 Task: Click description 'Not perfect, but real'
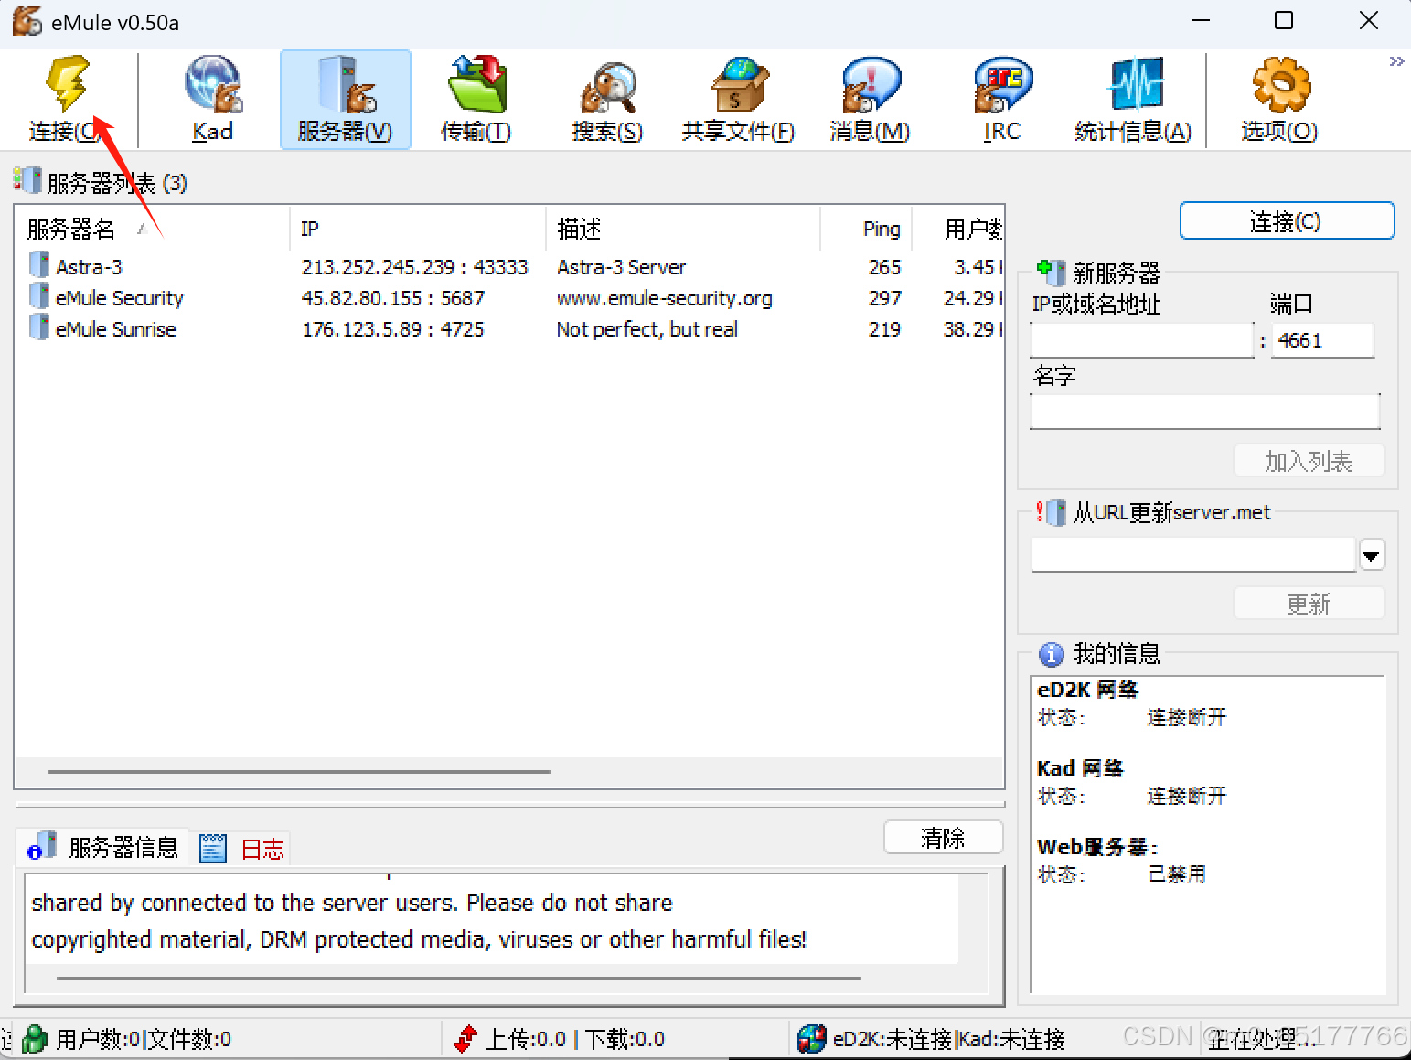pyautogui.click(x=647, y=329)
